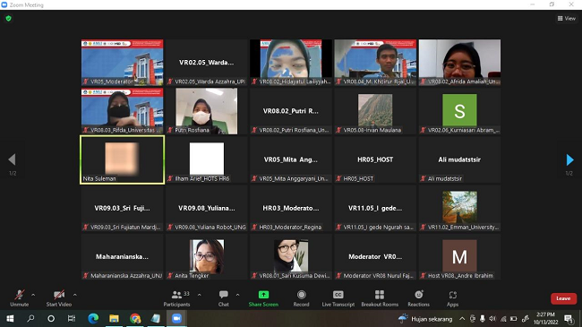582x327 pixels.
Task: Click the VR08.02_Hidayatul Lailiyah video tile
Action: tap(291, 63)
